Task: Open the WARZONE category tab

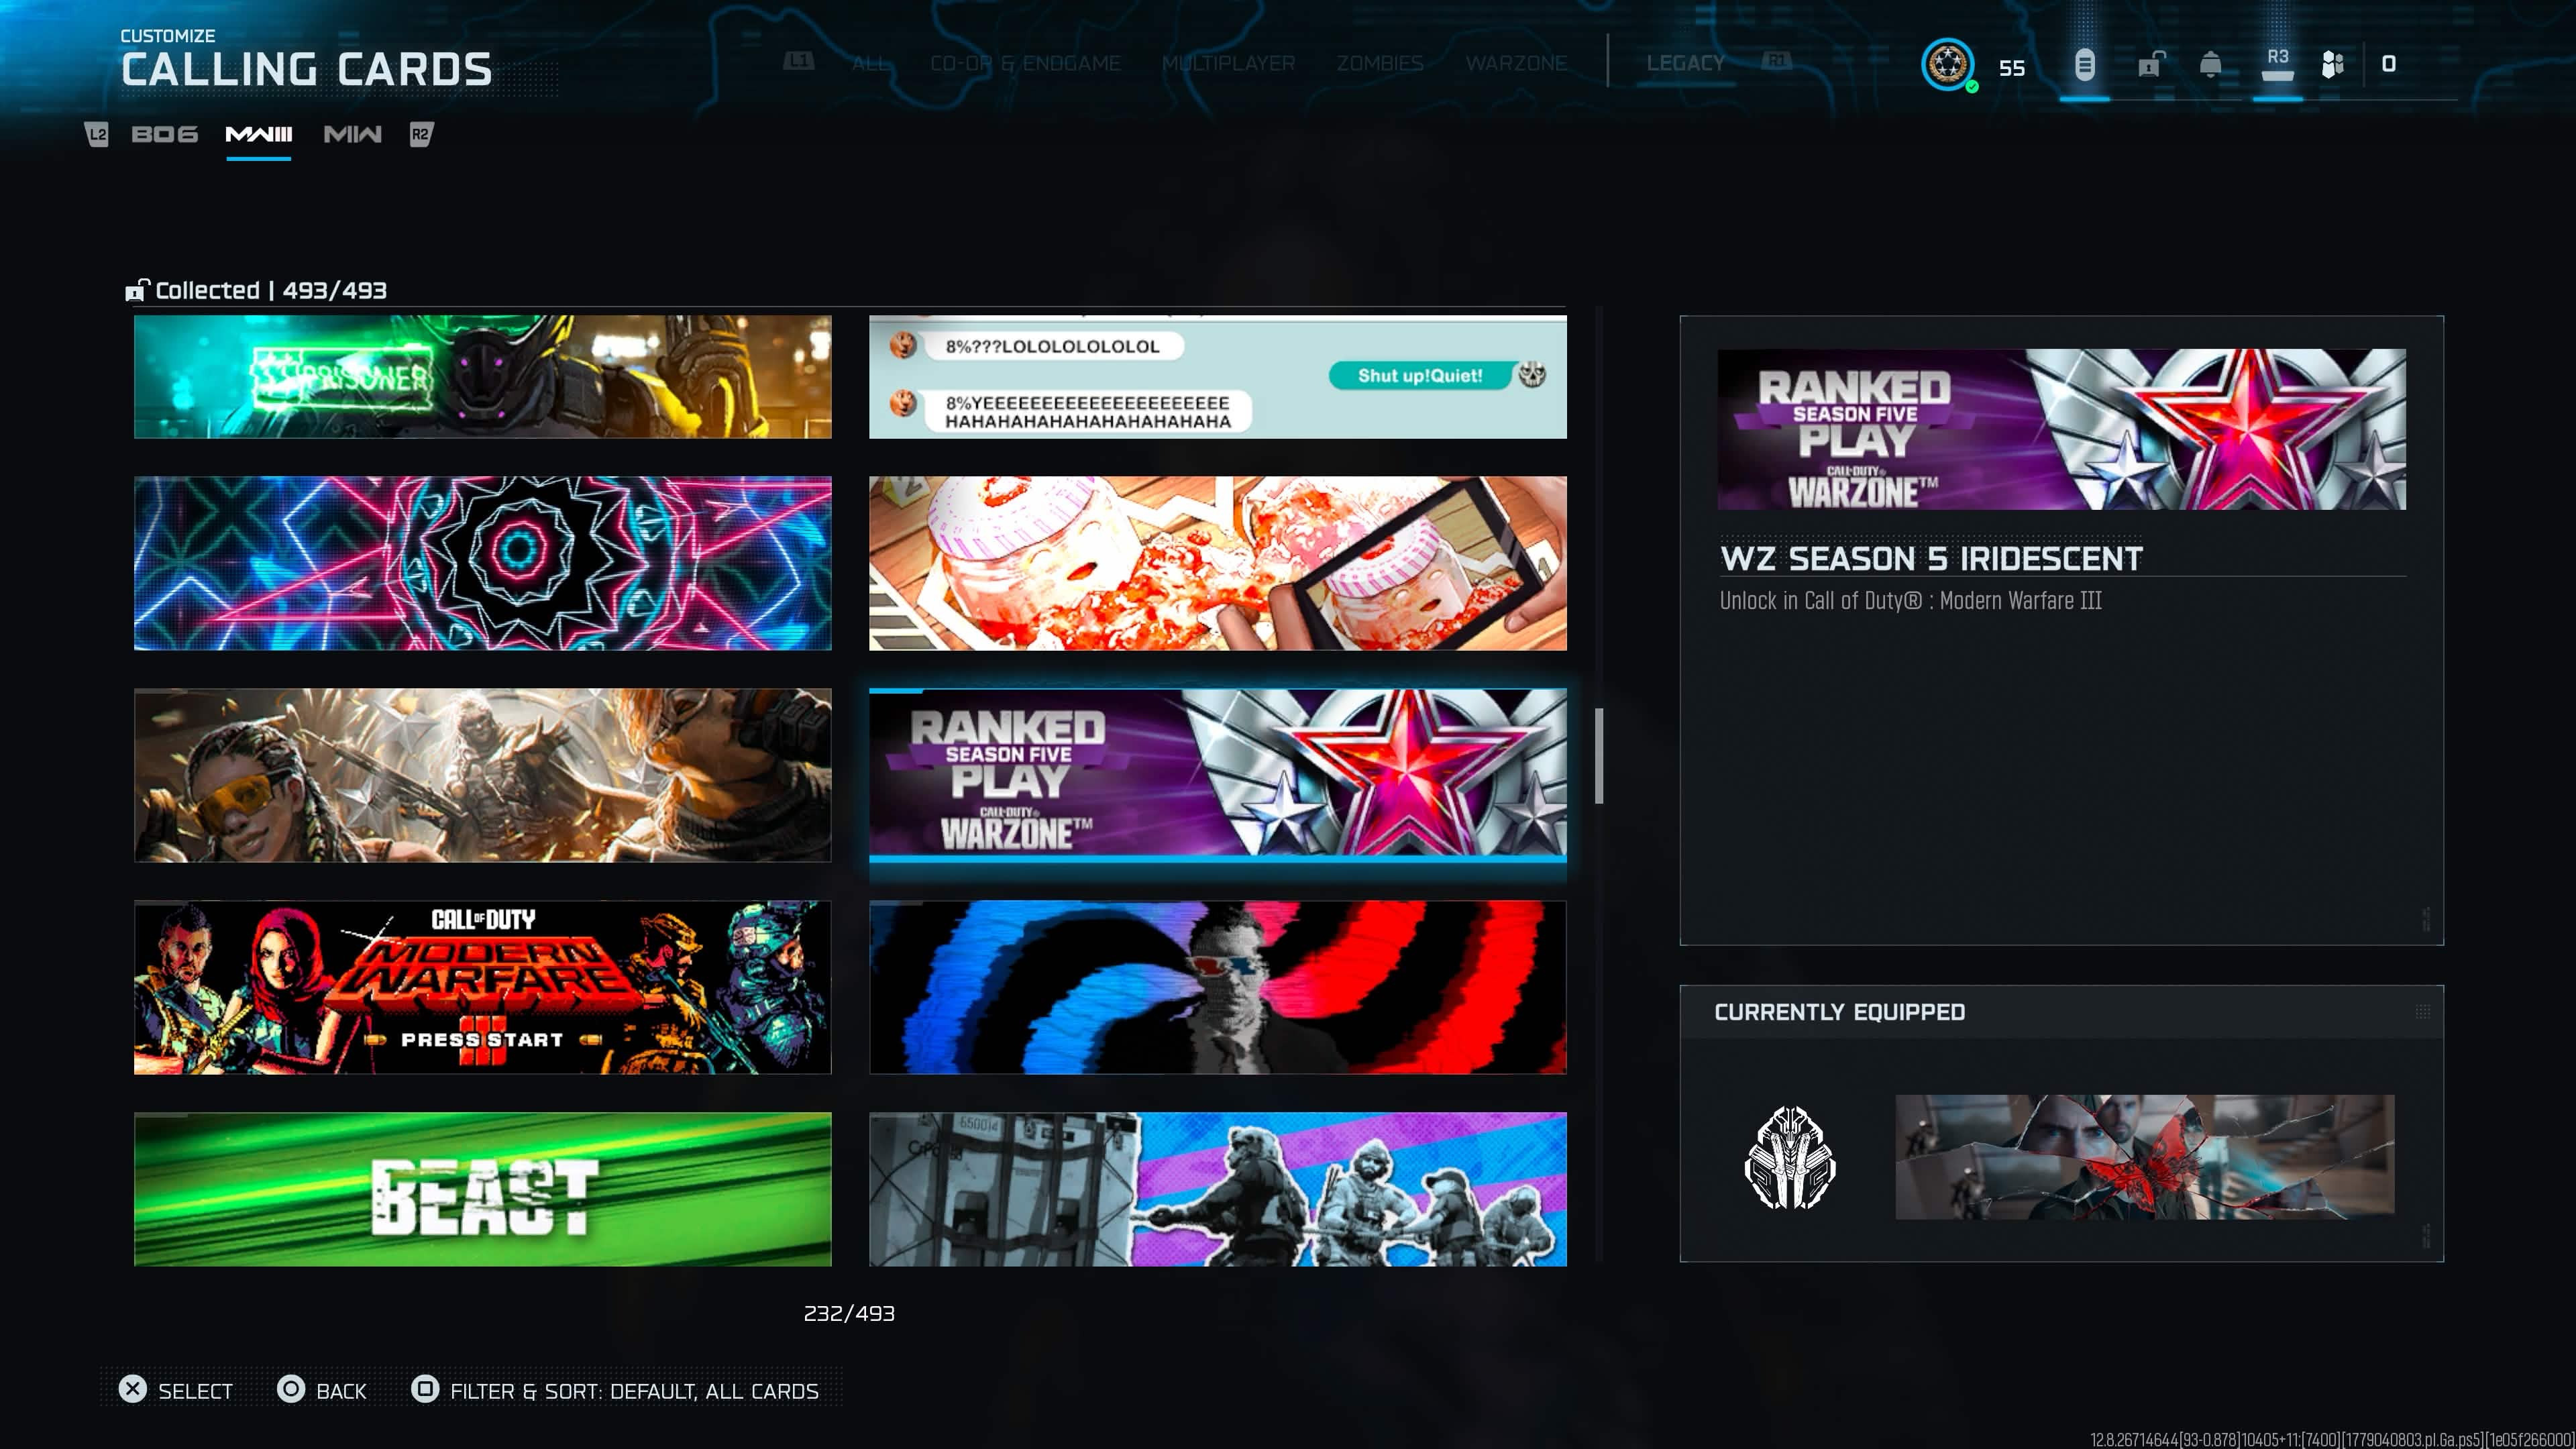Action: (x=1516, y=63)
